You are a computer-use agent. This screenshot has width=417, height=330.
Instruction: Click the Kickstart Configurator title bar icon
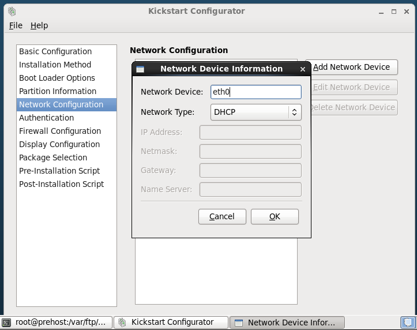12,12
